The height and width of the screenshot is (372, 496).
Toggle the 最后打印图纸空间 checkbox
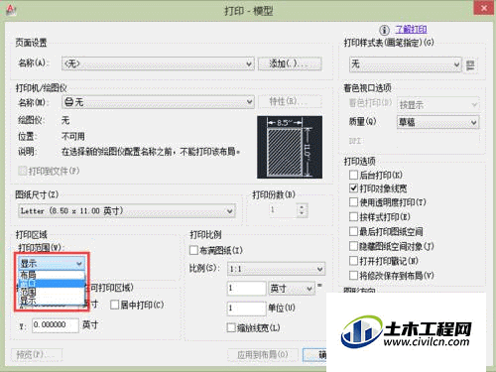click(x=353, y=231)
